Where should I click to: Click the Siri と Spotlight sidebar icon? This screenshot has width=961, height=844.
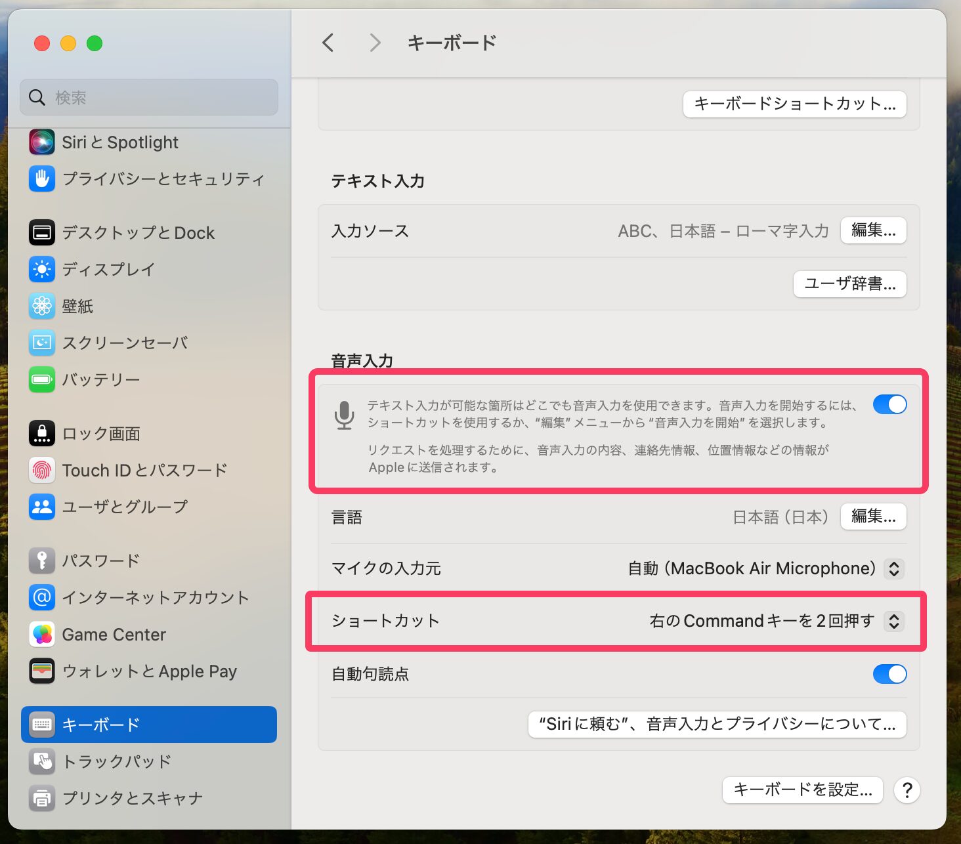pos(42,142)
